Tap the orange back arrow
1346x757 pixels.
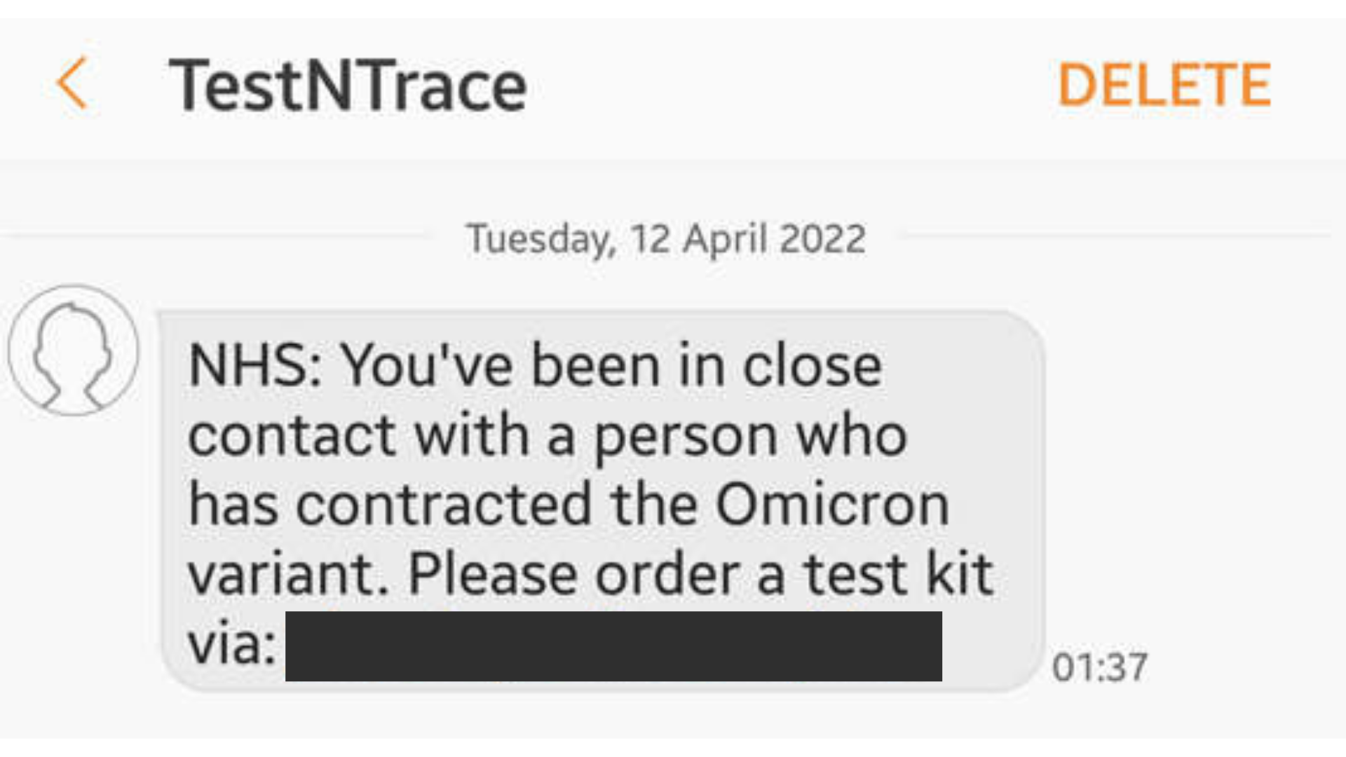click(72, 83)
